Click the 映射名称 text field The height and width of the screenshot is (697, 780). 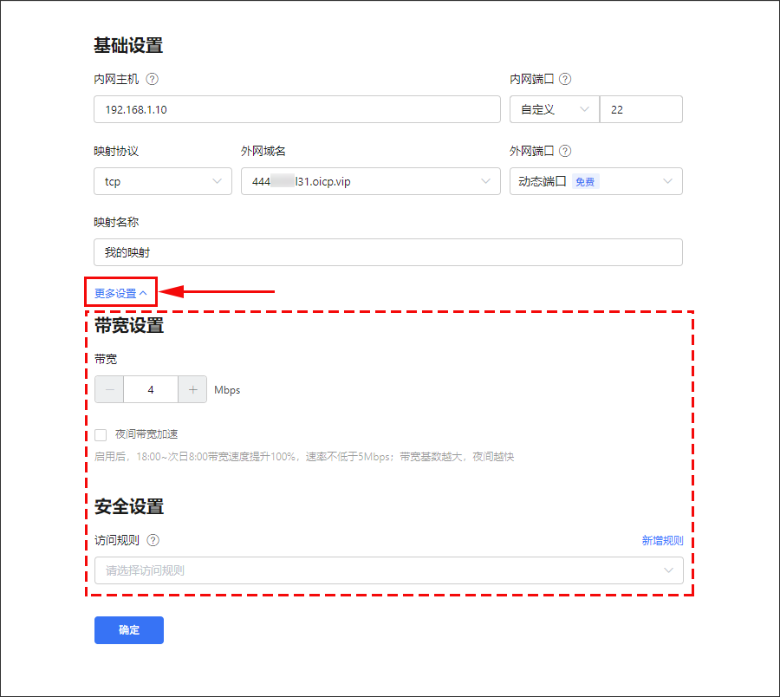(387, 252)
